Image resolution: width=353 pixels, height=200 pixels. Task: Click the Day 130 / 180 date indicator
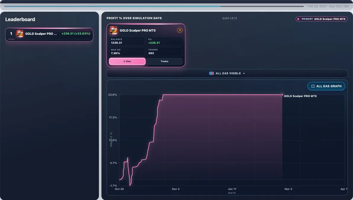(x=328, y=7)
